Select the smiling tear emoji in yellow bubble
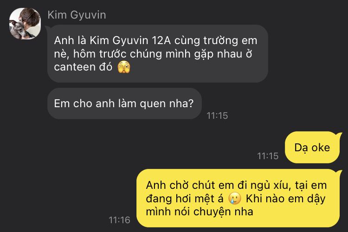Image resolution: width=348 pixels, height=232 pixels. pyautogui.click(x=235, y=198)
